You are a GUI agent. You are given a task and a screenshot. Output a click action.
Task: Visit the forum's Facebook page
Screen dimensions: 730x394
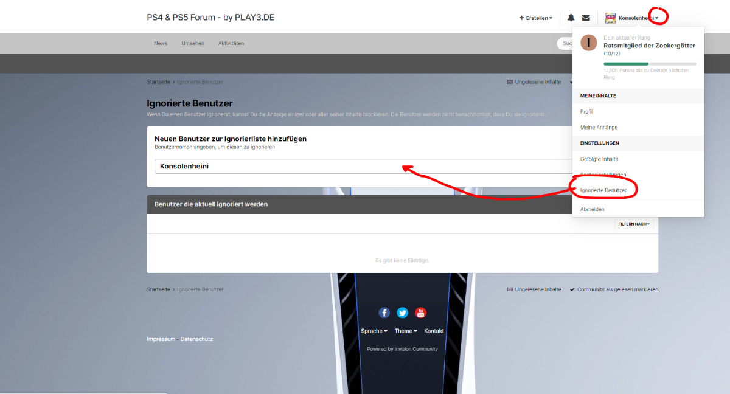pyautogui.click(x=384, y=313)
